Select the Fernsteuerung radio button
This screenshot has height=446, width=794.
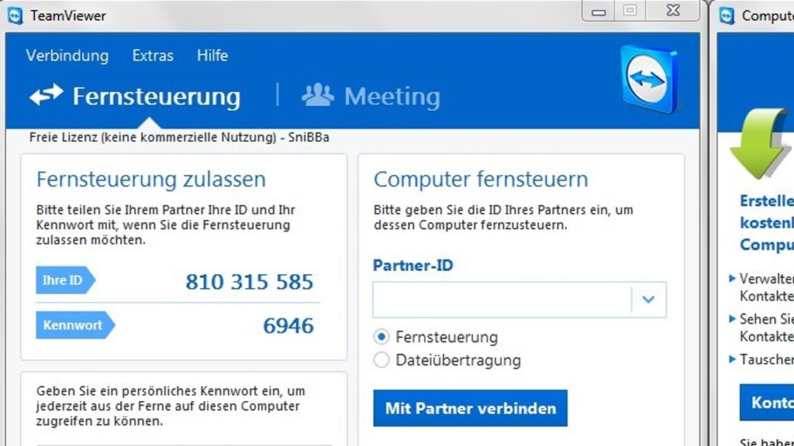pos(381,337)
